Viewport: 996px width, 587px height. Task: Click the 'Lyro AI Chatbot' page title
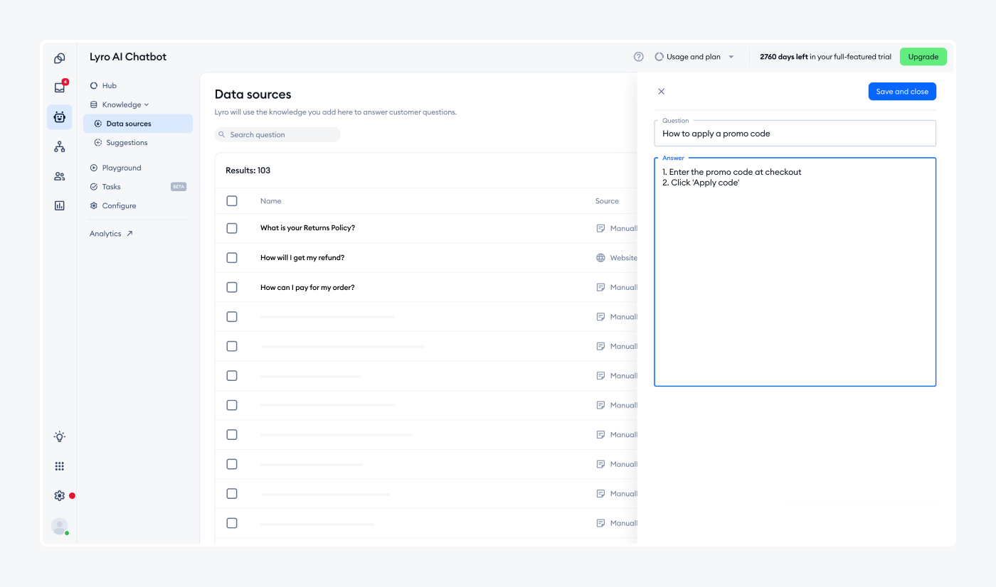point(128,57)
